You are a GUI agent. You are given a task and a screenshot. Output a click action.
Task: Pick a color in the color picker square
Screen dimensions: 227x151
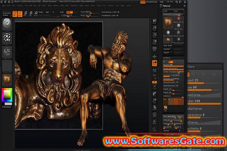(x=7, y=95)
